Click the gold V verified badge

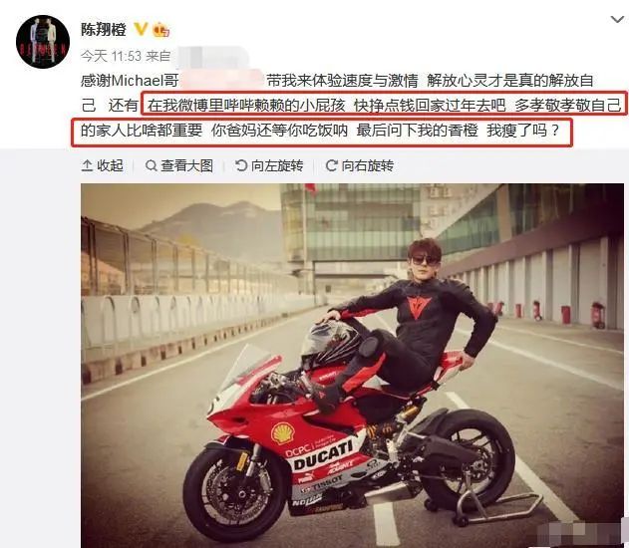point(141,29)
